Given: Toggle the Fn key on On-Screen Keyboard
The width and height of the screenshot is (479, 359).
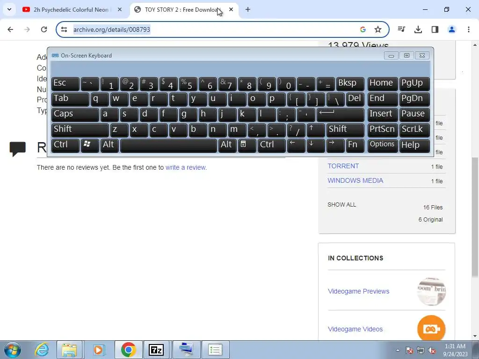Looking at the screenshot, I should 355,145.
